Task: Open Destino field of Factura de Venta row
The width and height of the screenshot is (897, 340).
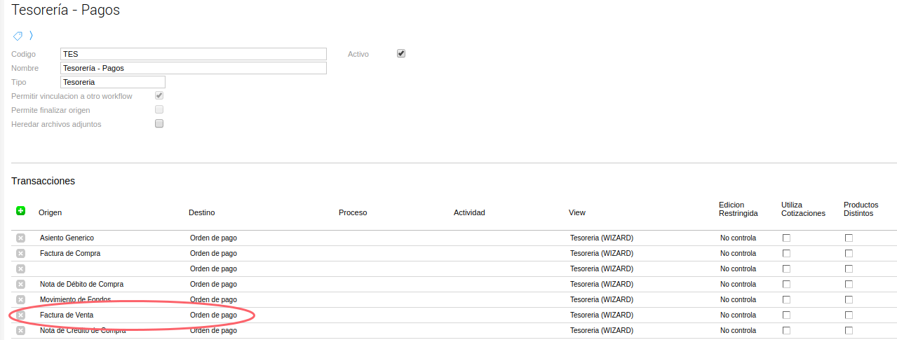Action: 213,315
